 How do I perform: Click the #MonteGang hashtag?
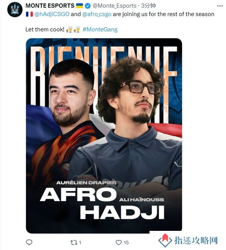100,29
